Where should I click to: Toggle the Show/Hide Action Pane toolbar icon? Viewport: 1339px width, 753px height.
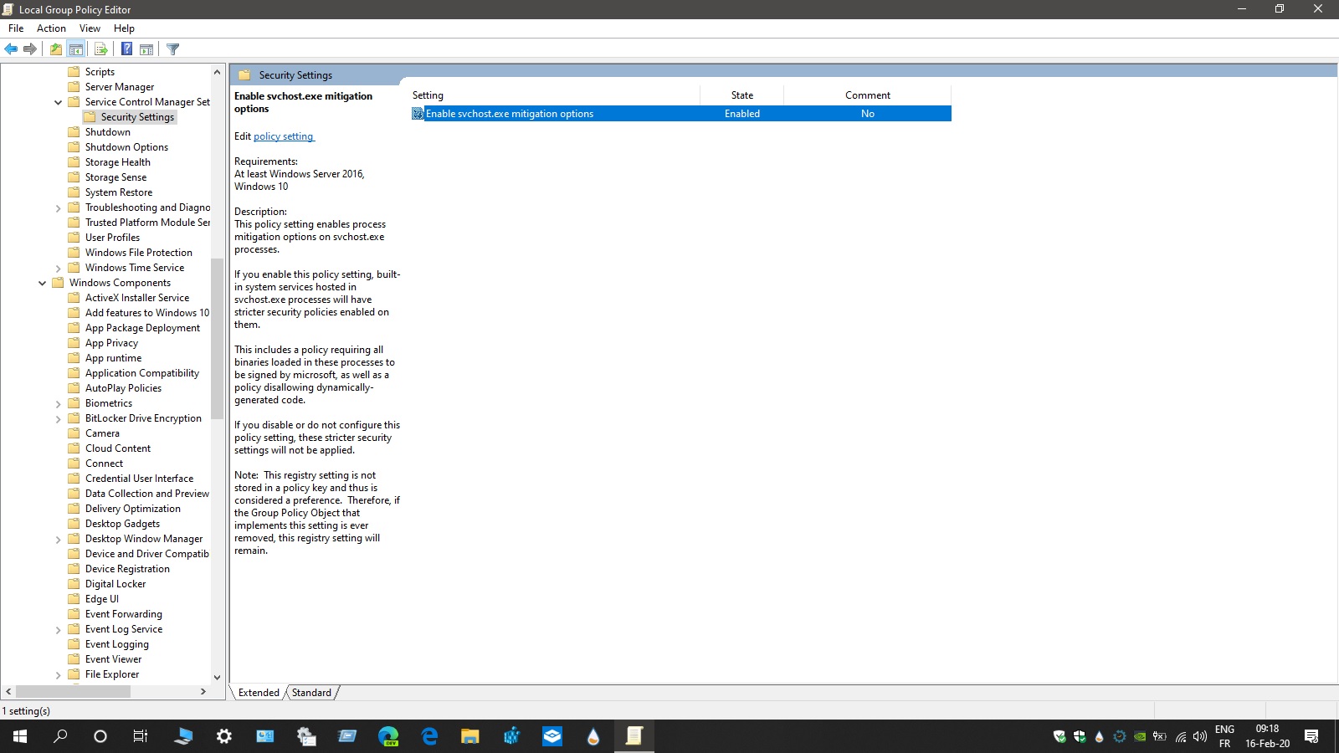click(x=146, y=49)
